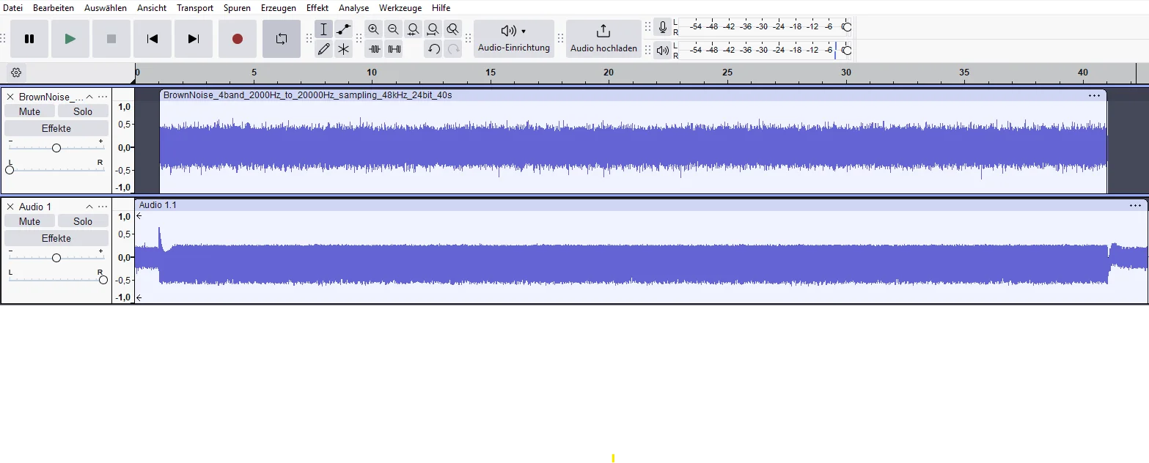Screen dimensions: 1149x463
Task: Open the timeline options gear icon
Action: pos(16,73)
